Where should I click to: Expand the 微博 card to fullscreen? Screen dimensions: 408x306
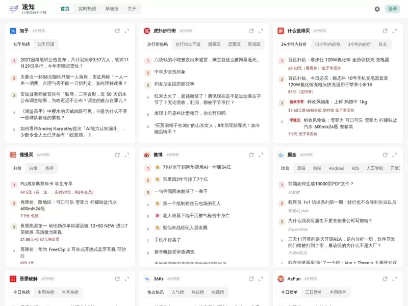pyautogui.click(x=261, y=155)
